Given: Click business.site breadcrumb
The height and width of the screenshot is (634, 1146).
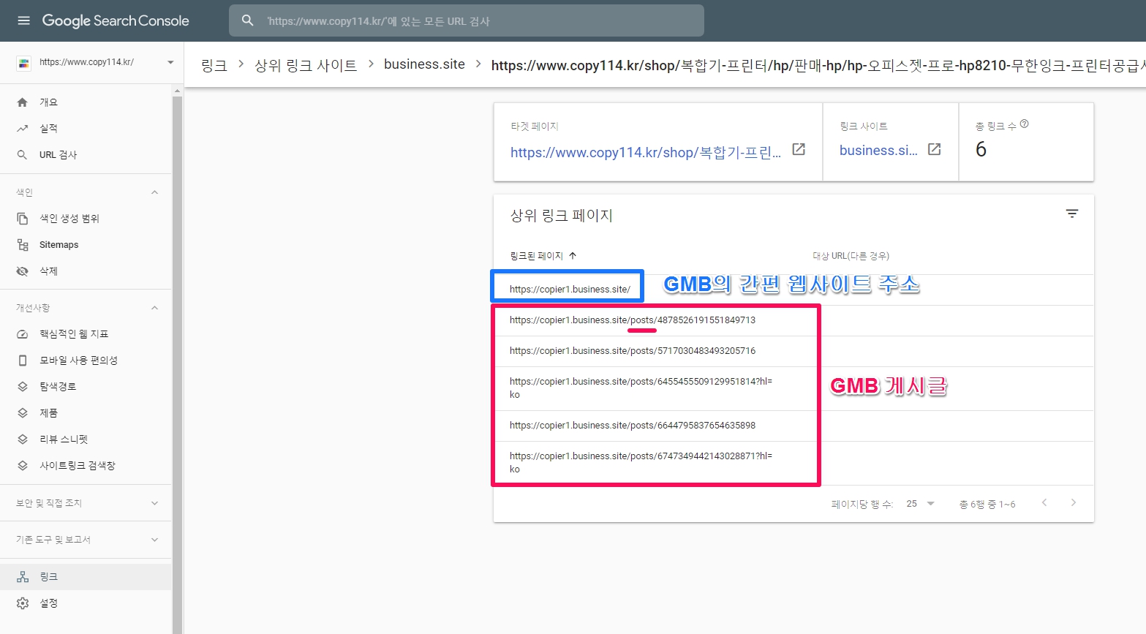Looking at the screenshot, I should 424,64.
